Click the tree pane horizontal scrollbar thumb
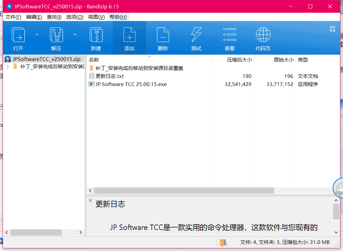343x251 pixels. click(x=36, y=232)
